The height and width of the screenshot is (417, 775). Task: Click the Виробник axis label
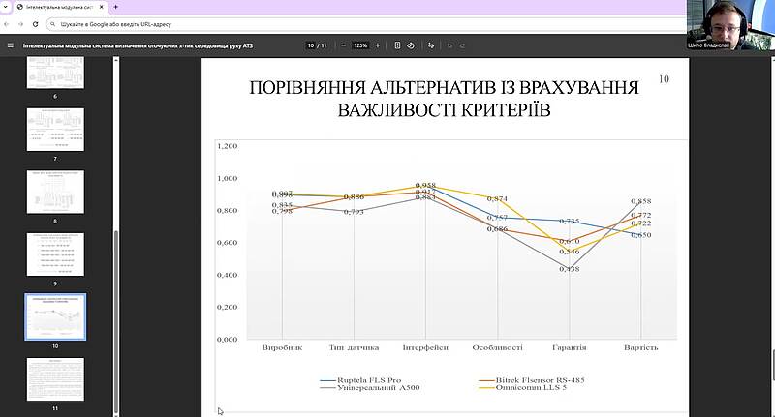282,348
